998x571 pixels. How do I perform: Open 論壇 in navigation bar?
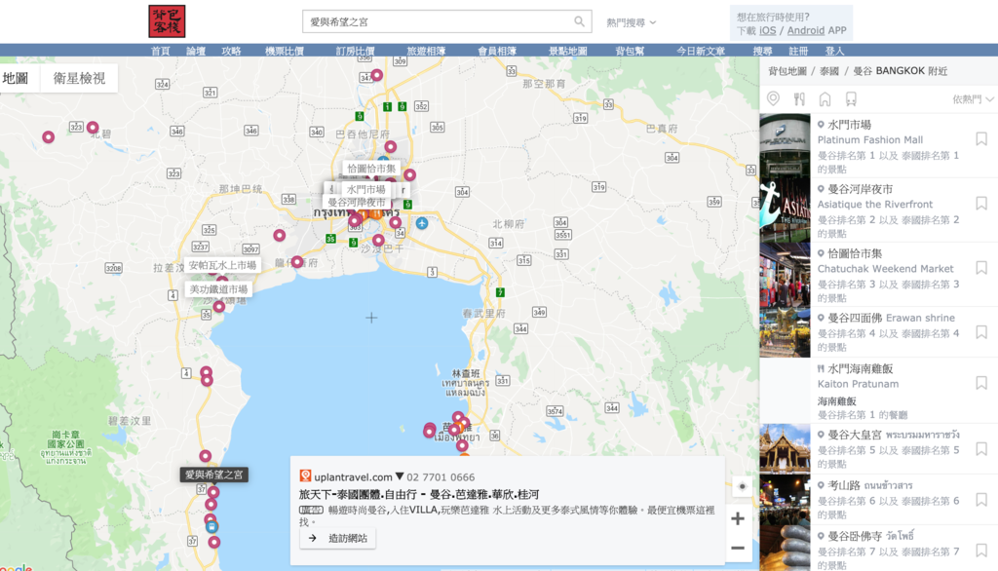196,51
